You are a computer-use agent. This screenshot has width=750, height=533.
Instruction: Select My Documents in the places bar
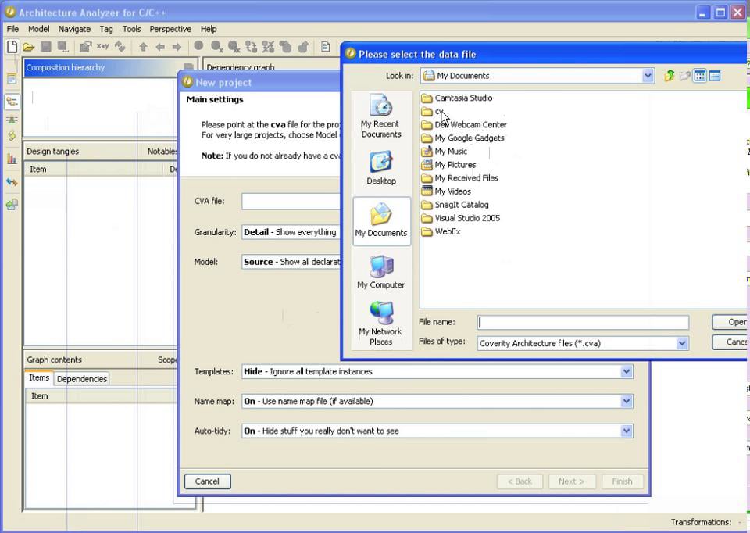(x=381, y=221)
